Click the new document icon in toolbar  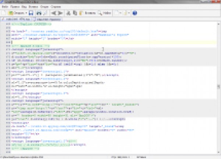click(4, 13)
